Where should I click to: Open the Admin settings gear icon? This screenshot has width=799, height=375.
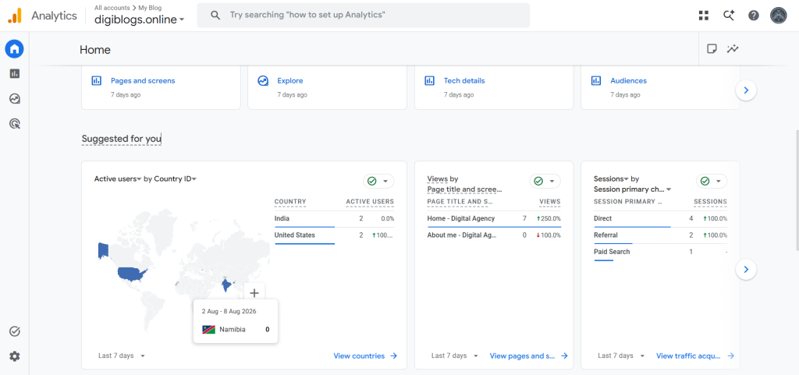tap(14, 356)
